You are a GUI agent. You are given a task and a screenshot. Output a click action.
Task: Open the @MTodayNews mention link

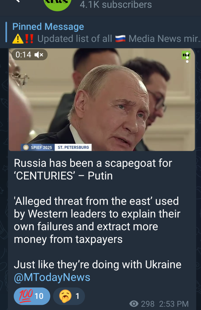[52, 277]
